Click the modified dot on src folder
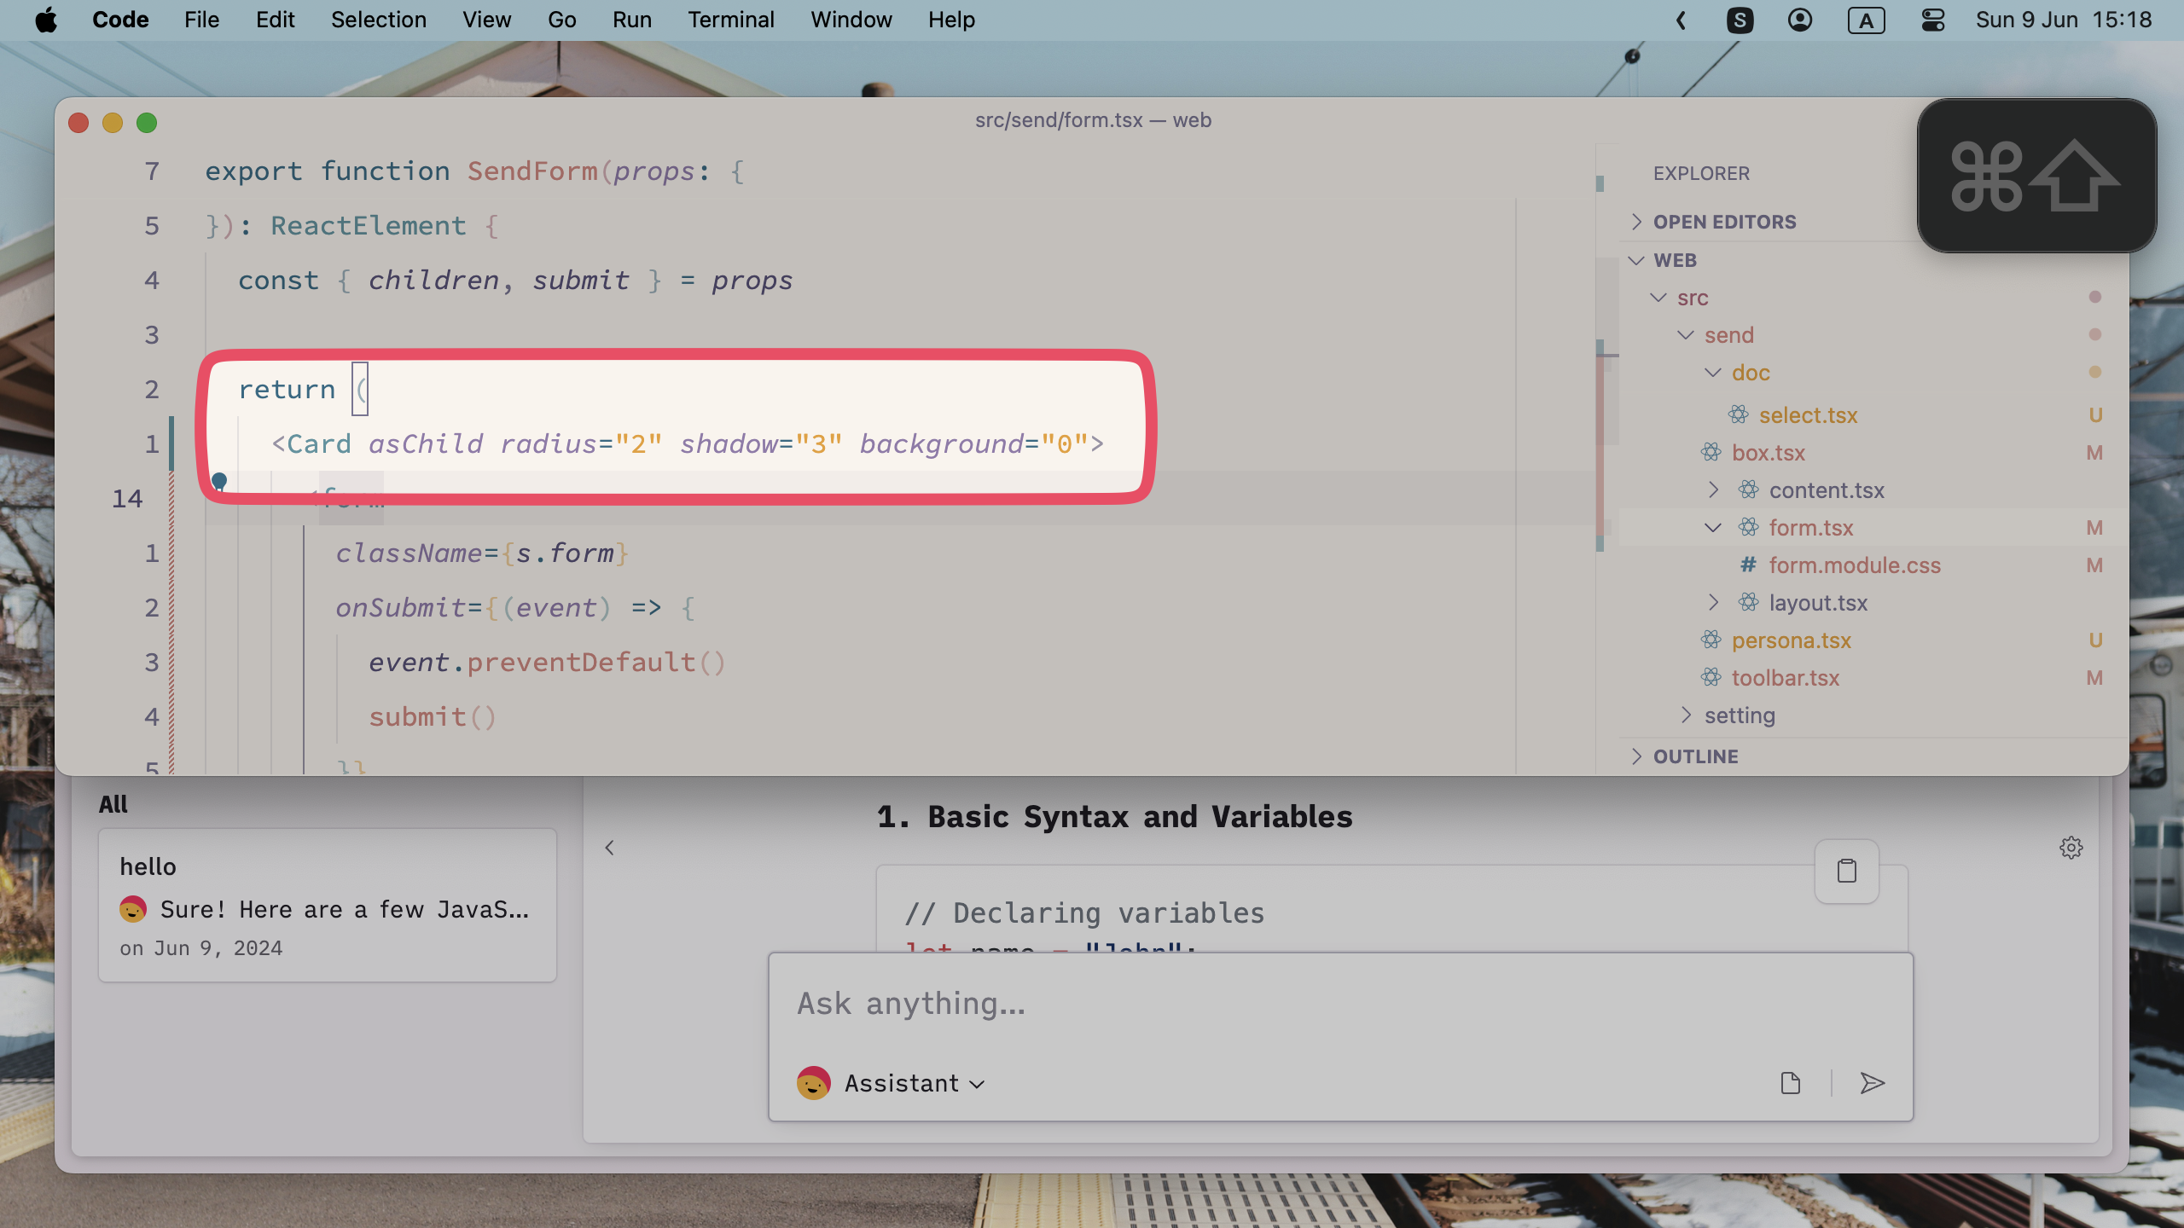The width and height of the screenshot is (2184, 1228). pyautogui.click(x=2094, y=297)
